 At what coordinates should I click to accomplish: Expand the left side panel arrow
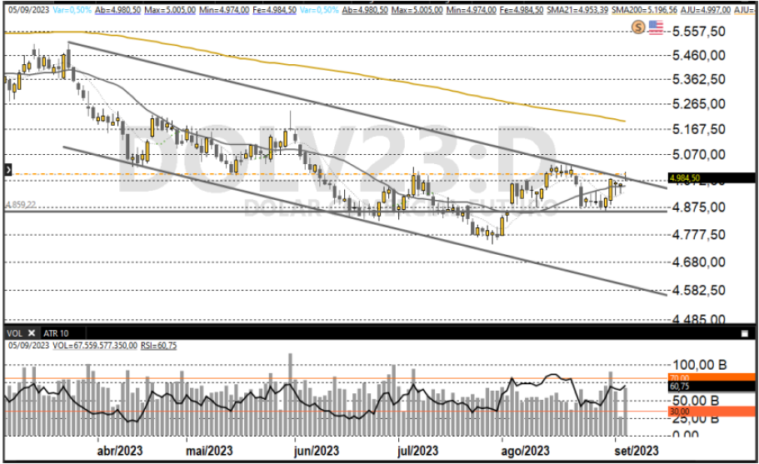pos(7,169)
